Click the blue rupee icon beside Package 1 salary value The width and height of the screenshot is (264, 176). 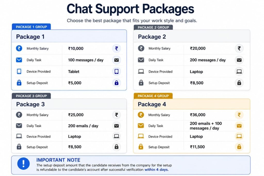click(x=116, y=48)
